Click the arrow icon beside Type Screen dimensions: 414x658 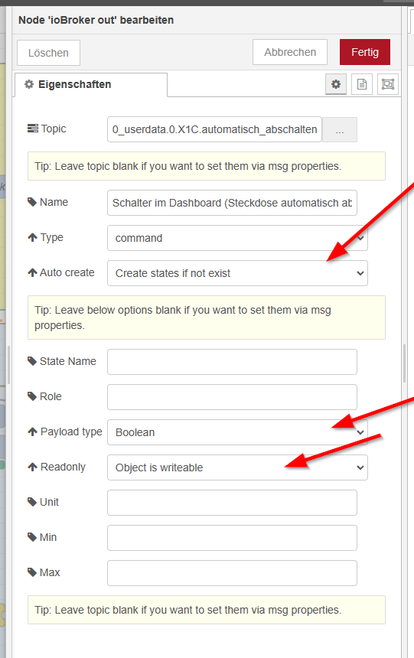(32, 237)
